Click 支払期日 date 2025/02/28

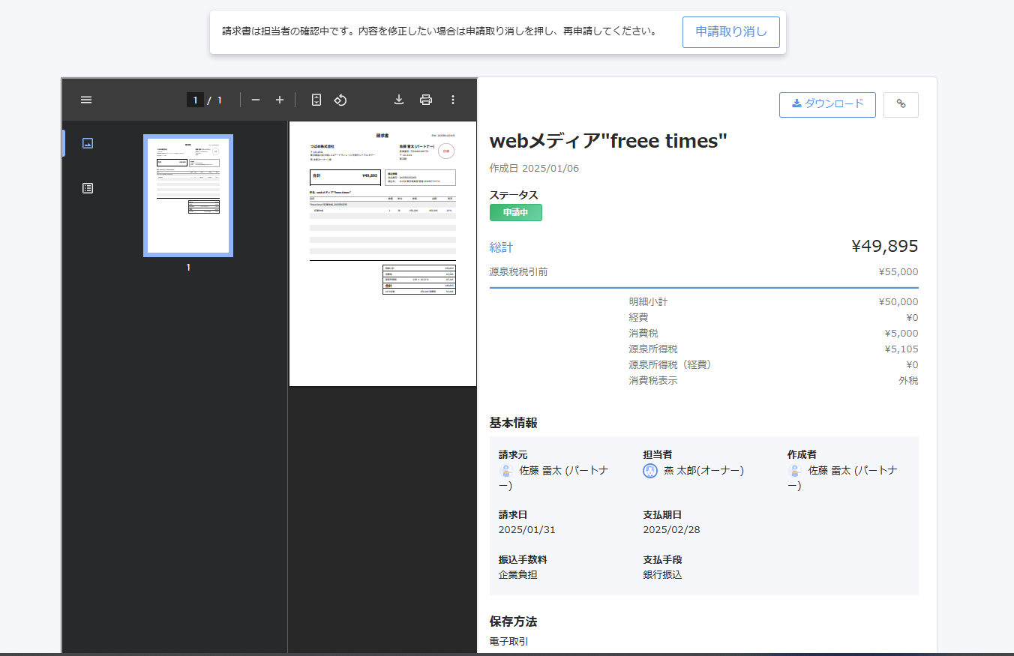(672, 530)
